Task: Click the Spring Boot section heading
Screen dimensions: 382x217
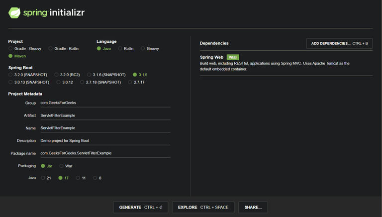Action: coord(20,68)
